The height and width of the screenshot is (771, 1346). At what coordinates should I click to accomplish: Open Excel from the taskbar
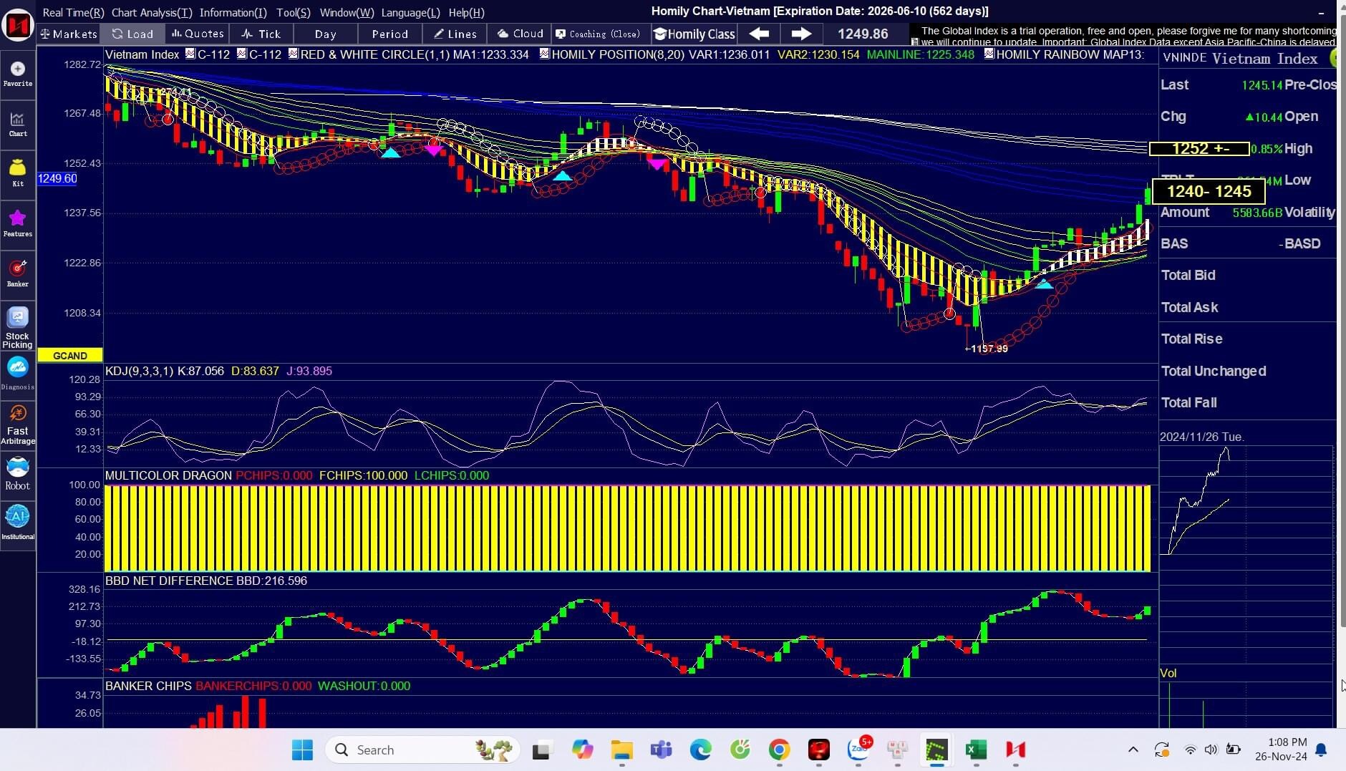[x=976, y=750]
